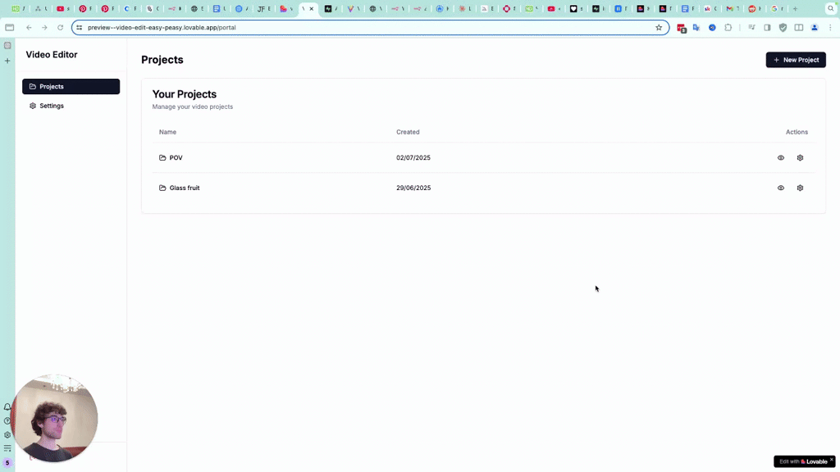Screen dimensions: 840x472
Task: Switch to the active video editor browser tab
Action: click(302, 8)
